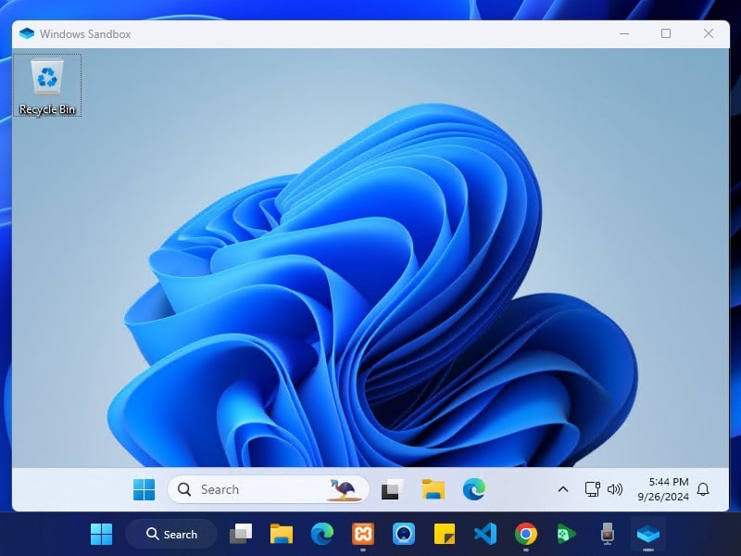Launch Visual Studio Code from host taskbar
The width and height of the screenshot is (741, 556).
[x=484, y=534]
